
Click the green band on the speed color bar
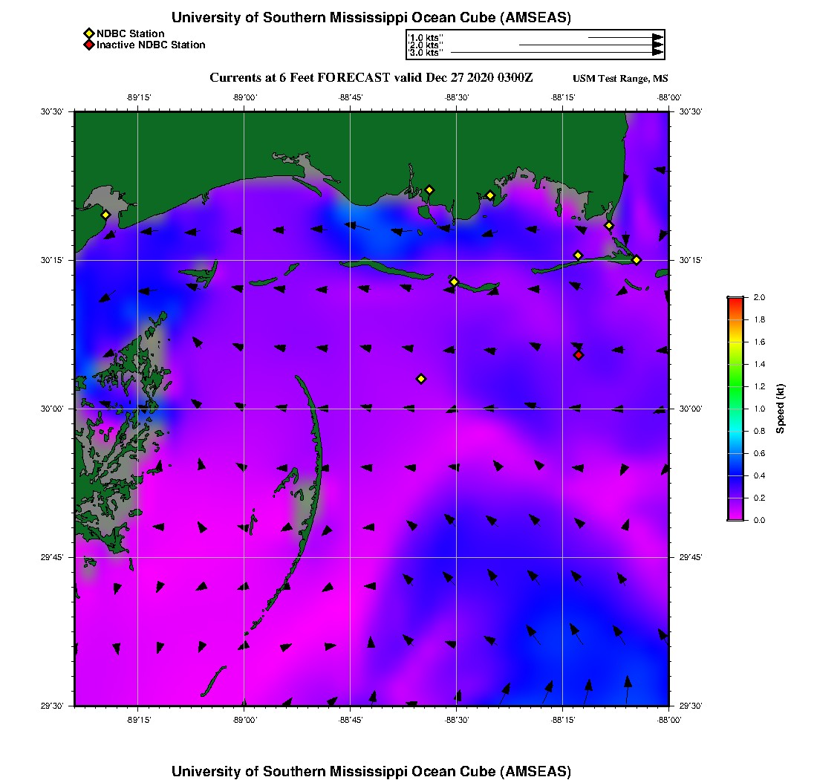735,386
